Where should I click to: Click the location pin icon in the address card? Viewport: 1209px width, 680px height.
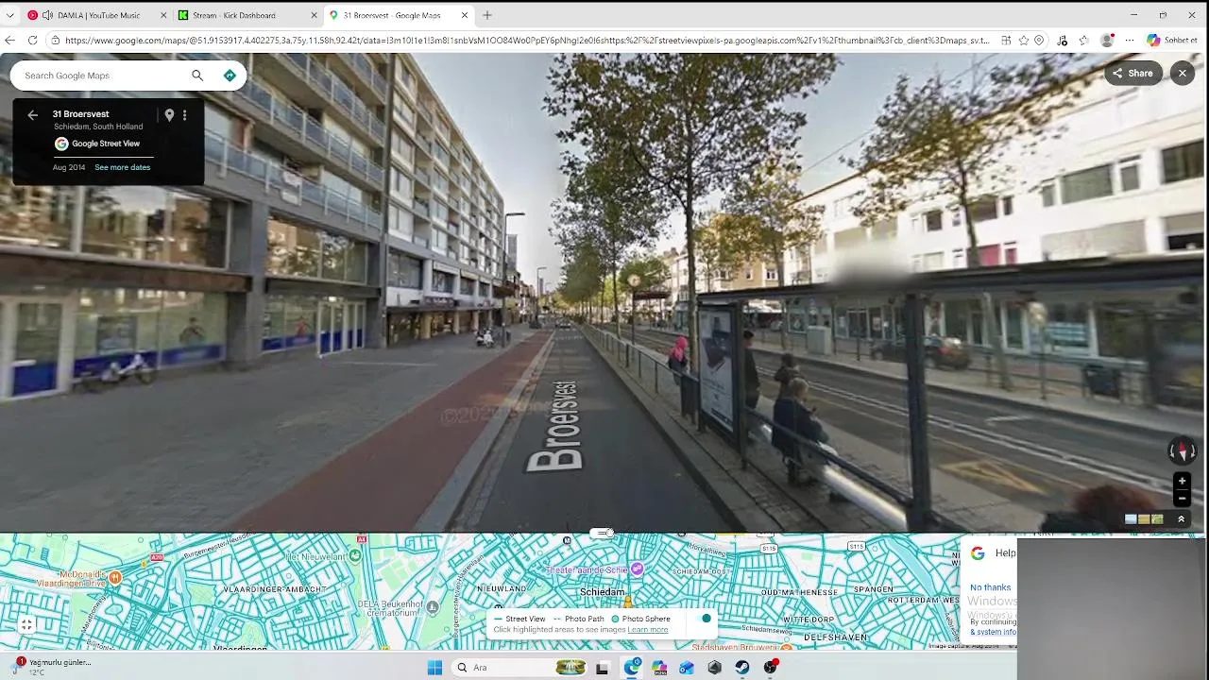(169, 115)
